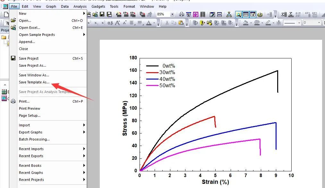325x188 pixels.
Task: Click the Greek alpha-beta symbols icon
Action: [x=110, y=23]
